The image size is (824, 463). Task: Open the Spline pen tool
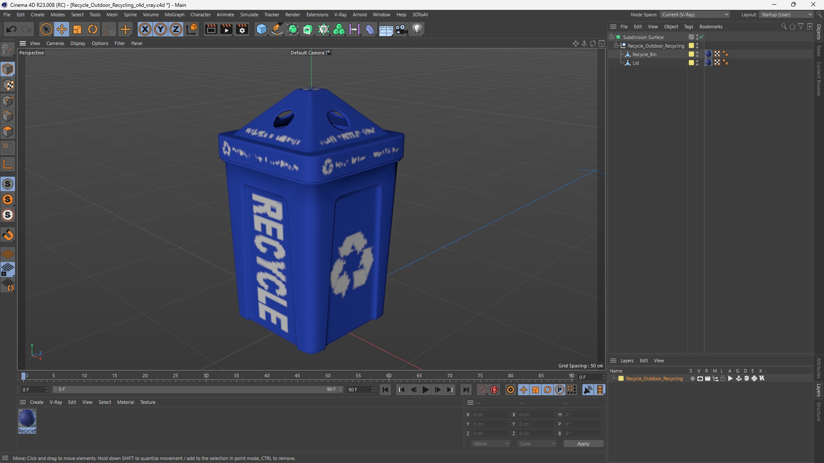click(277, 29)
